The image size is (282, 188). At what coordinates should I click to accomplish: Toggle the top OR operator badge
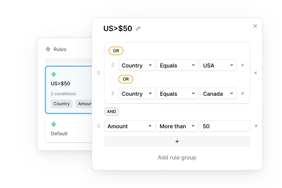click(x=116, y=51)
